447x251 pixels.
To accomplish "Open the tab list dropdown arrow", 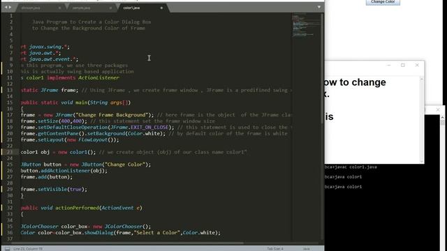I will [318, 7].
